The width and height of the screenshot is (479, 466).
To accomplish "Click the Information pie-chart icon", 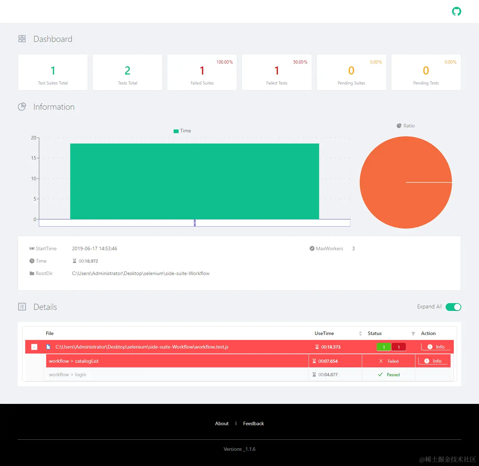I will (x=22, y=106).
